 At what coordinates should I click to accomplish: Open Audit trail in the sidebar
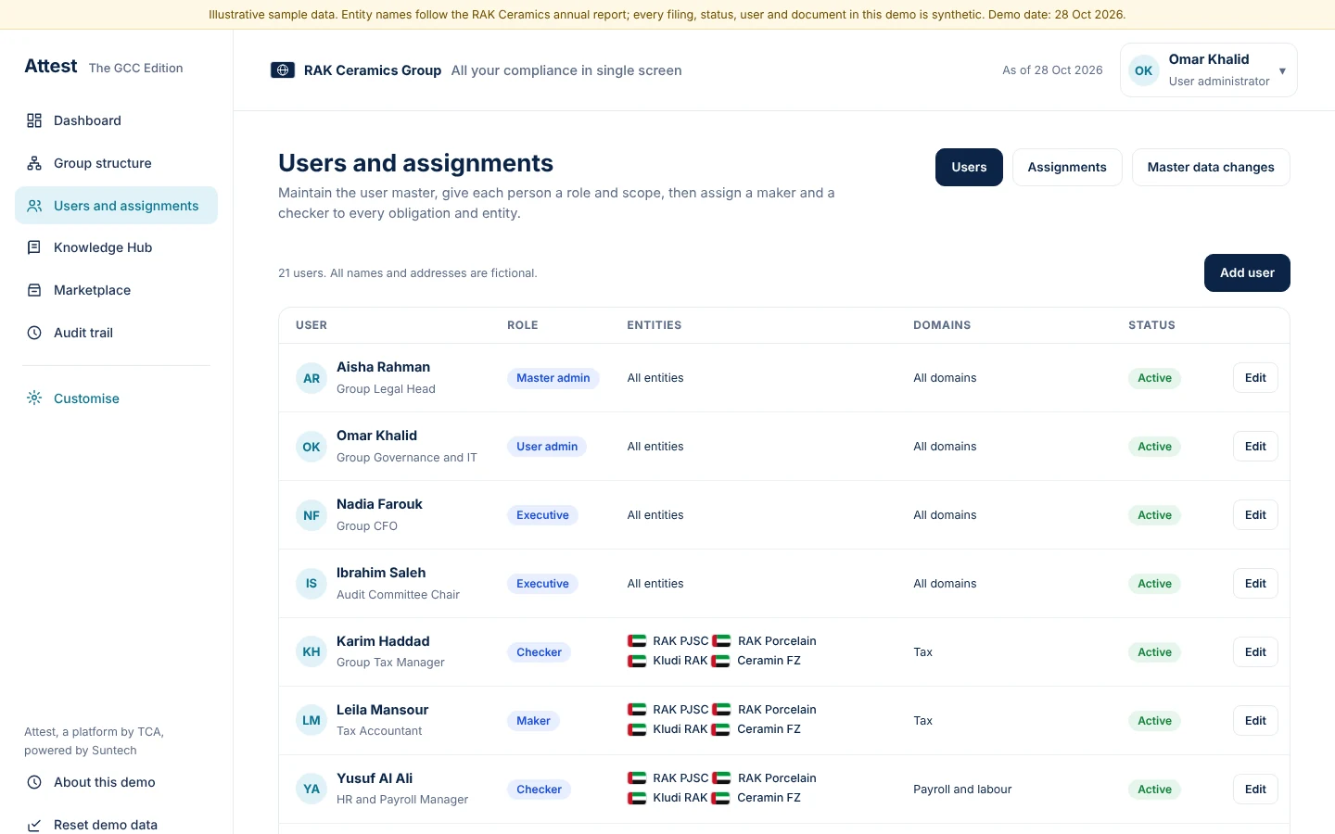point(116,333)
